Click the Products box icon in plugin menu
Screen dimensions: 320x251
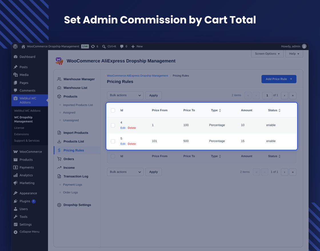click(59, 96)
